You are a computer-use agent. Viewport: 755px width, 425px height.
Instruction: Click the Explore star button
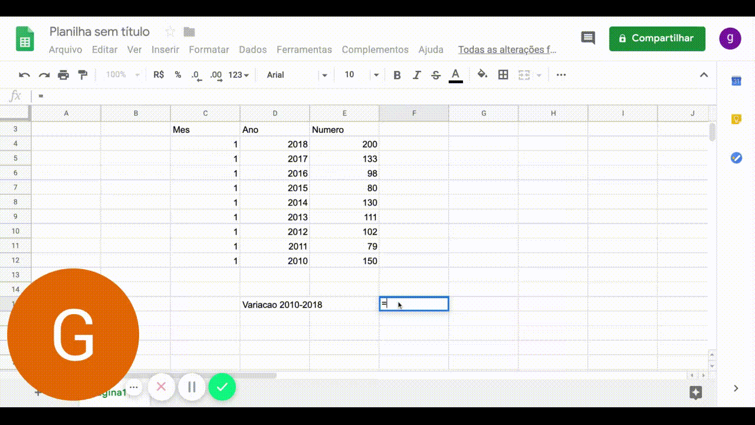coord(695,393)
